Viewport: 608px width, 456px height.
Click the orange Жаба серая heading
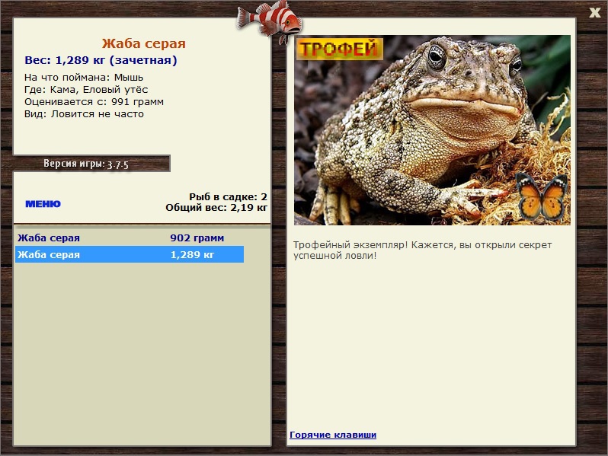pos(143,44)
